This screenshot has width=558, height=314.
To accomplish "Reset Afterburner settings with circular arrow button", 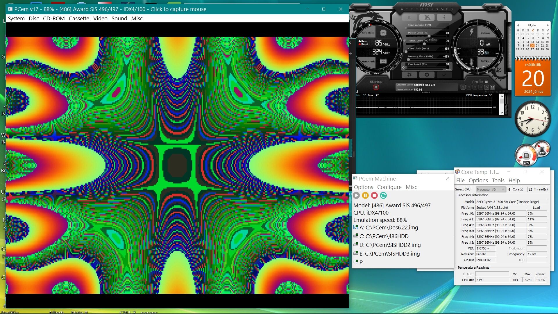I will (x=427, y=75).
